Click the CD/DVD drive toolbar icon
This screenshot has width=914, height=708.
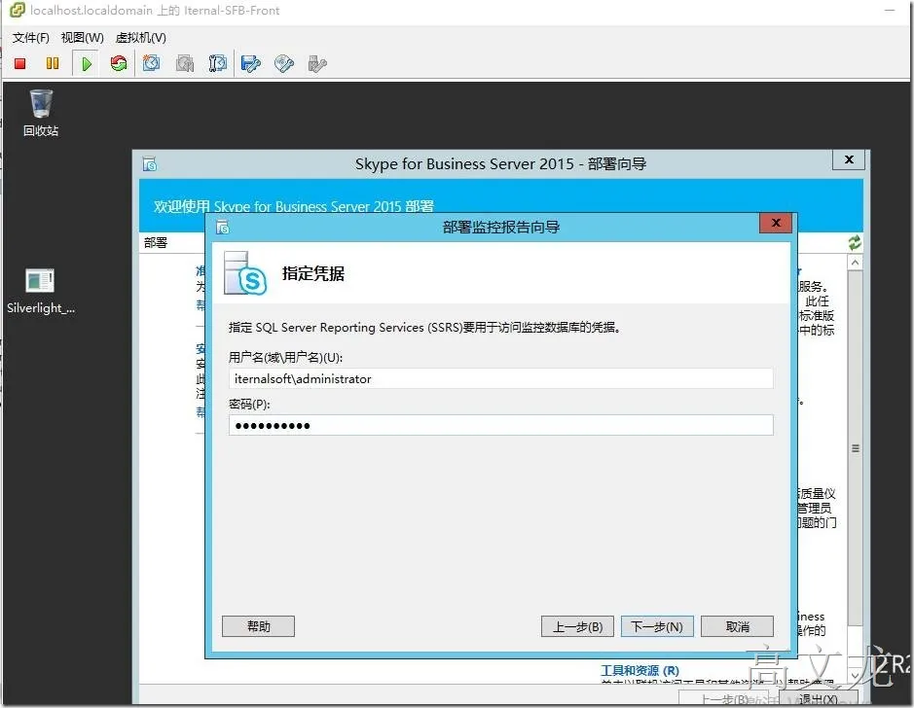pyautogui.click(x=284, y=63)
